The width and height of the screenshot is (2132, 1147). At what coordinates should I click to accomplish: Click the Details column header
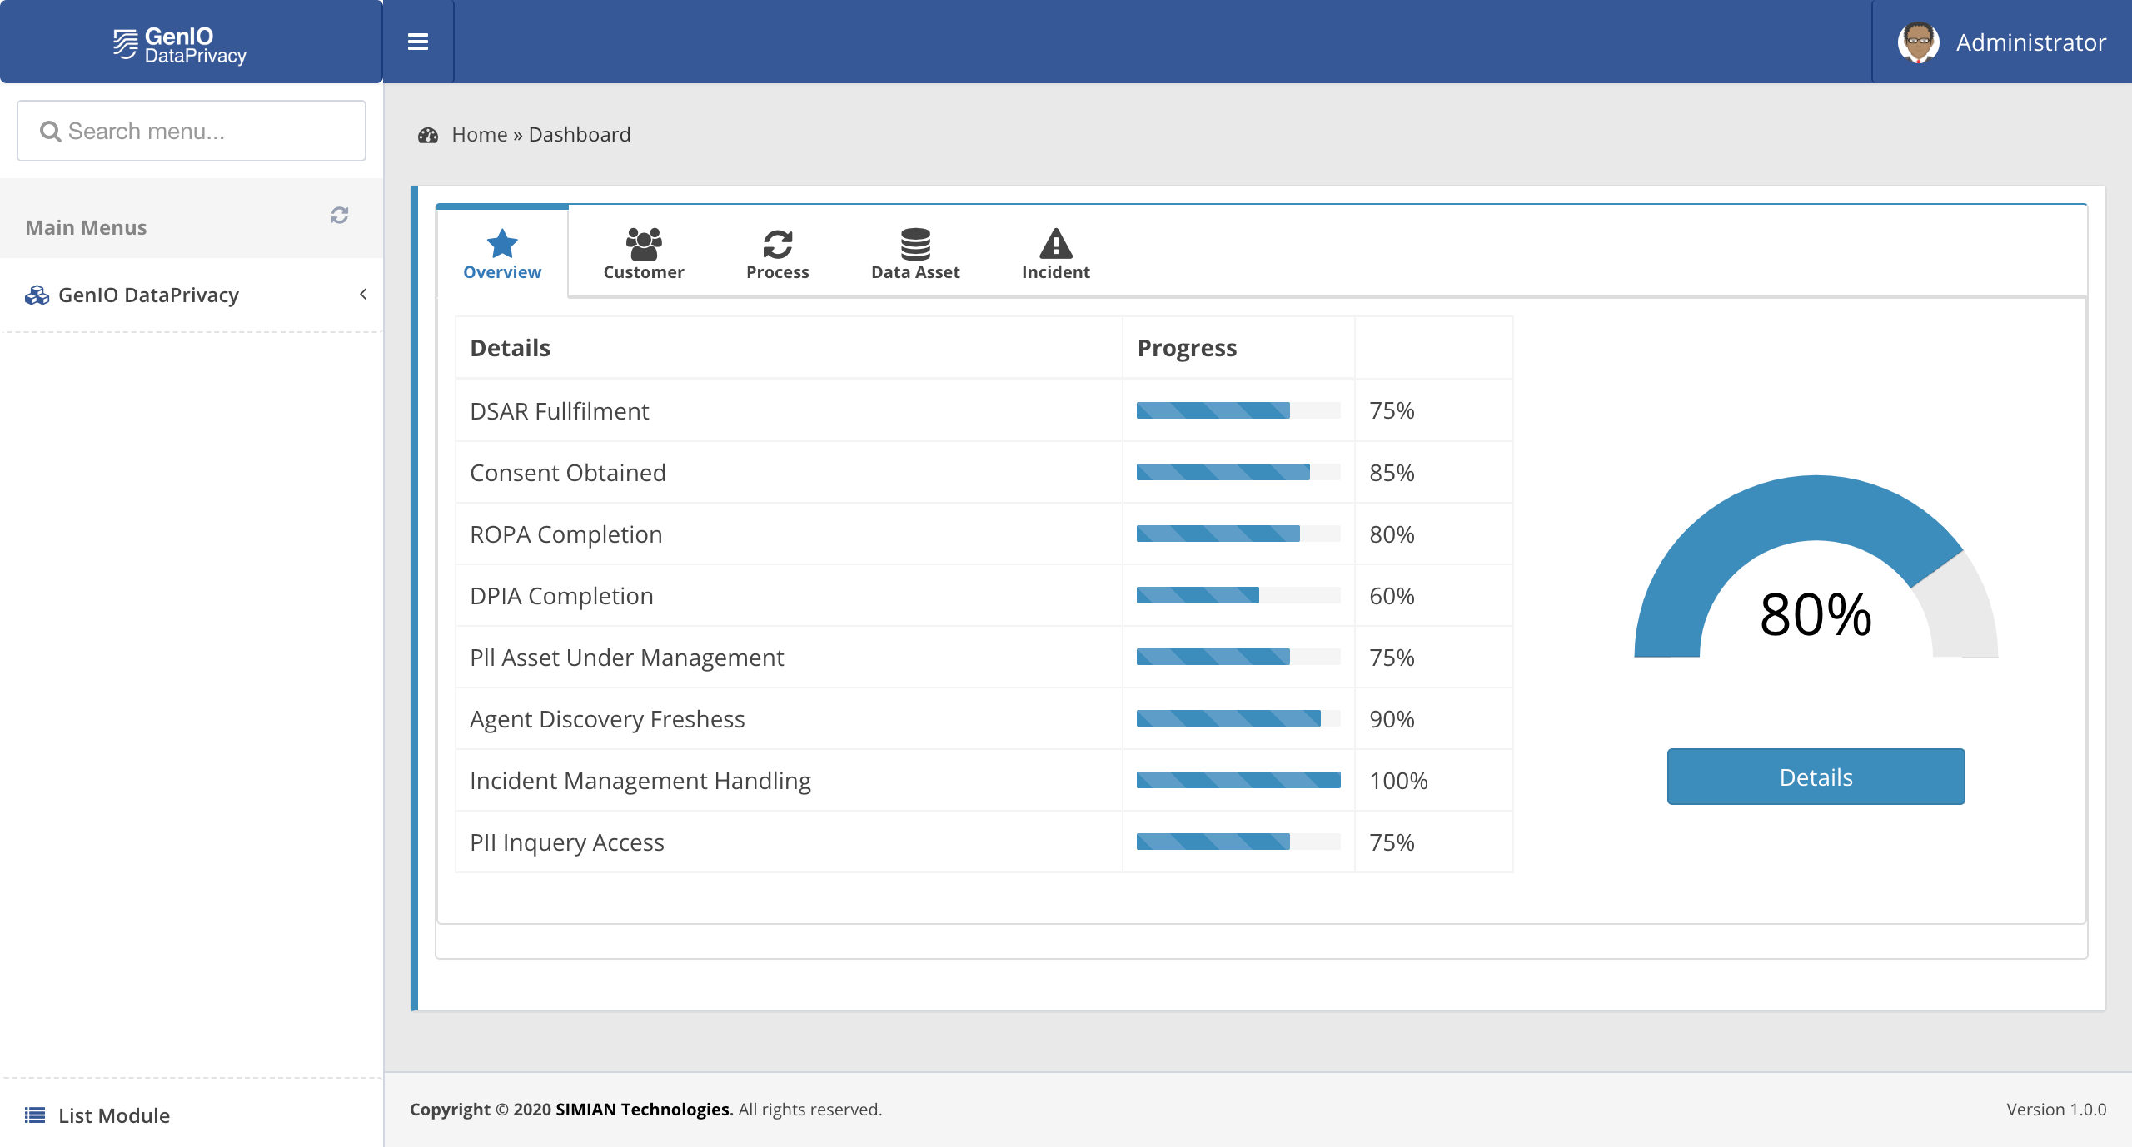[x=510, y=347]
